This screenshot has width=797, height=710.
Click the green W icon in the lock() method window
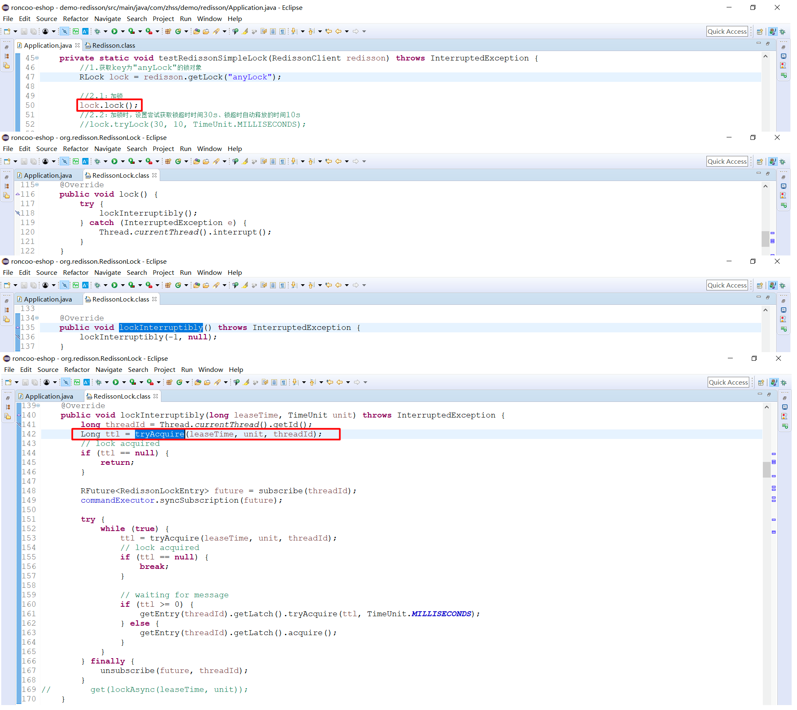(x=76, y=161)
